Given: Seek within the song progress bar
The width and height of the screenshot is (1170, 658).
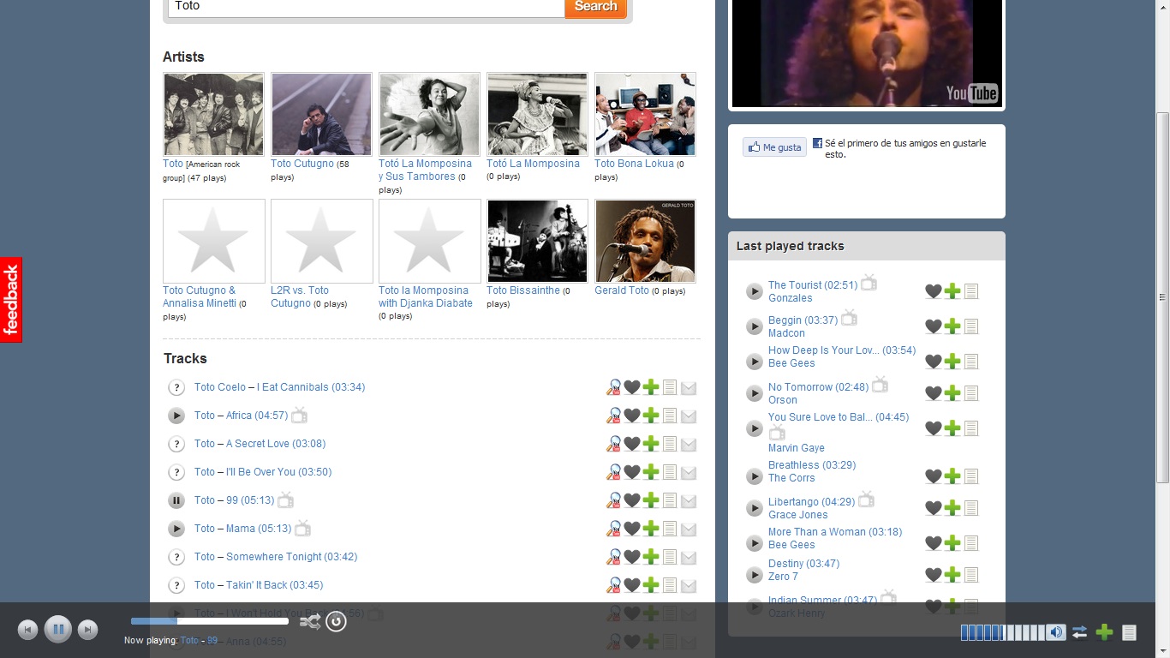Looking at the screenshot, I should point(210,621).
